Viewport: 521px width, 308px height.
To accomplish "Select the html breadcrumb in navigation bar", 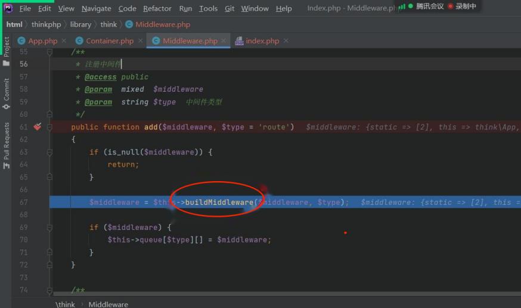I will click(x=14, y=24).
